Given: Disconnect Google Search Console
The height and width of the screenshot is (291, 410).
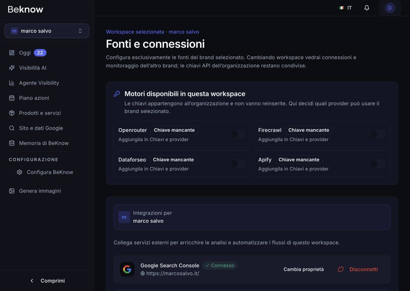Looking at the screenshot, I should click(x=358, y=269).
